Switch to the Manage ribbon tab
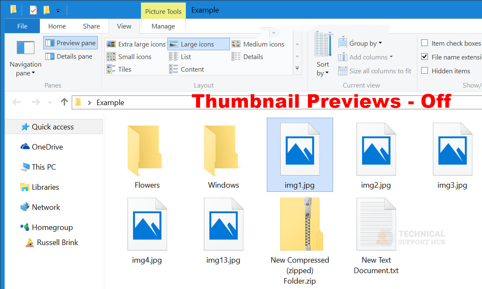The height and width of the screenshot is (289, 482). 163,26
